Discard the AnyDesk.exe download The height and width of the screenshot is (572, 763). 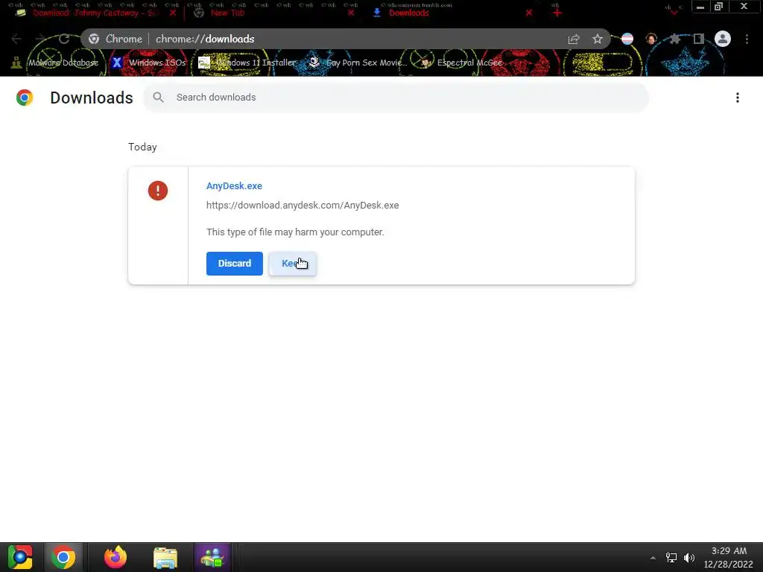[234, 263]
